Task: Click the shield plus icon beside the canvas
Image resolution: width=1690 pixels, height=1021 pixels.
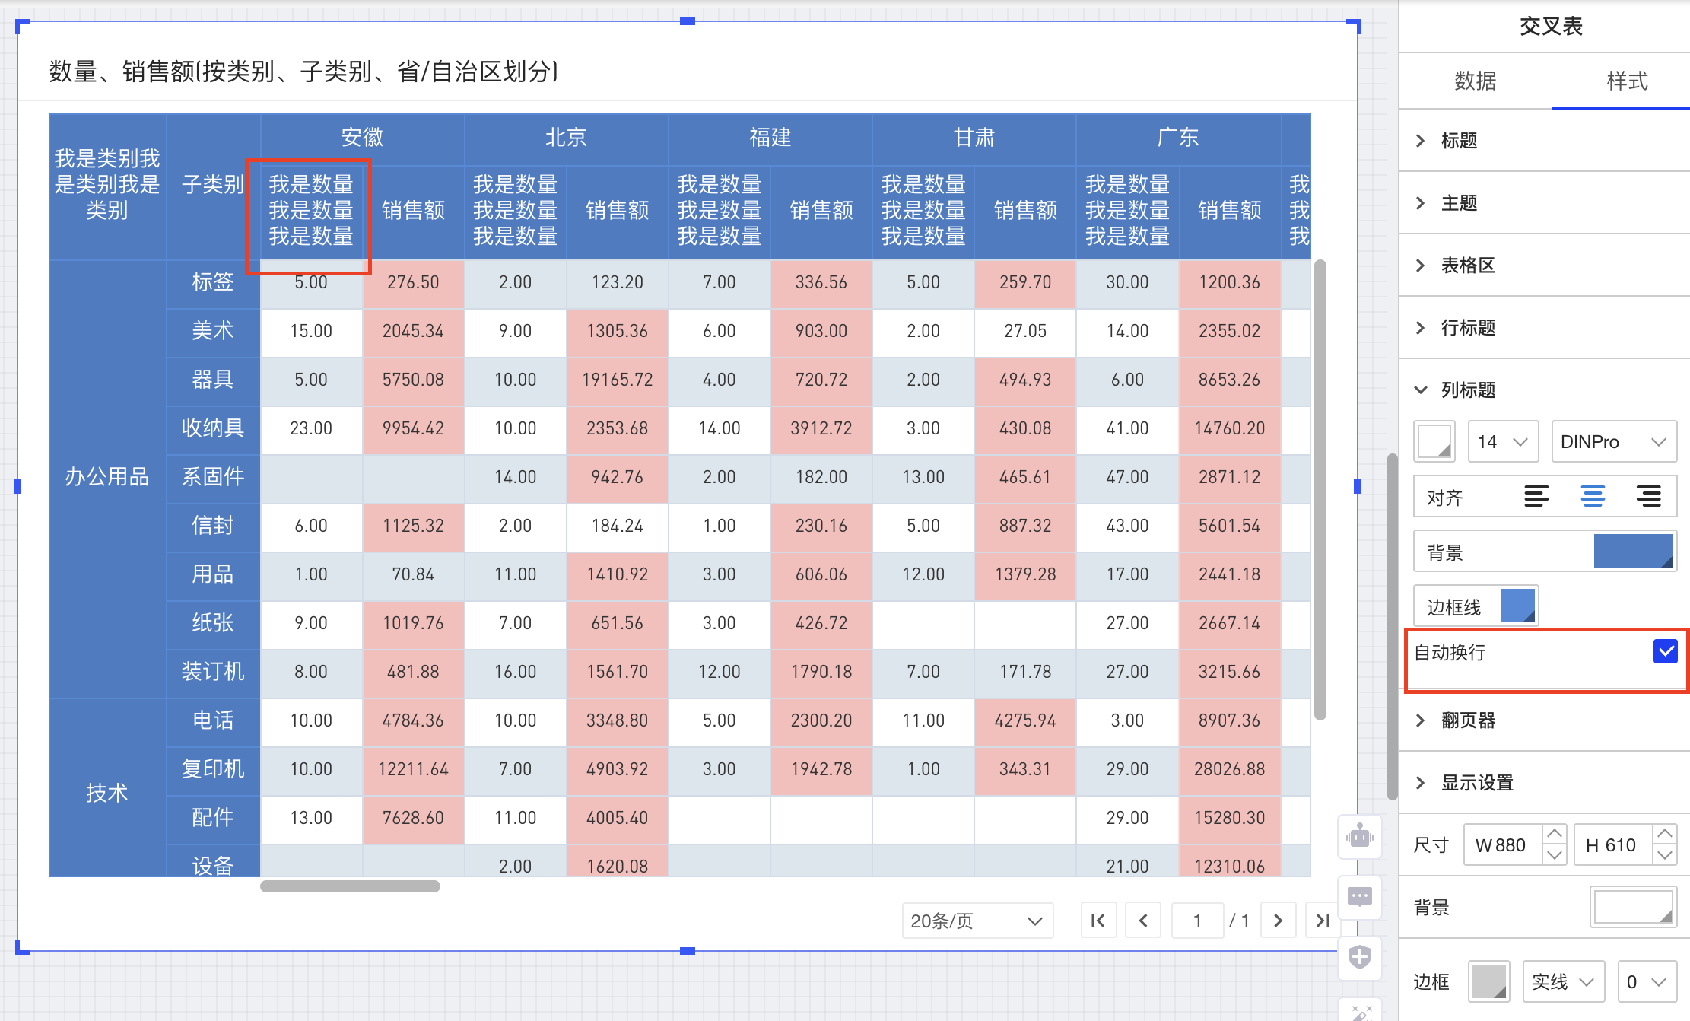Action: tap(1359, 958)
